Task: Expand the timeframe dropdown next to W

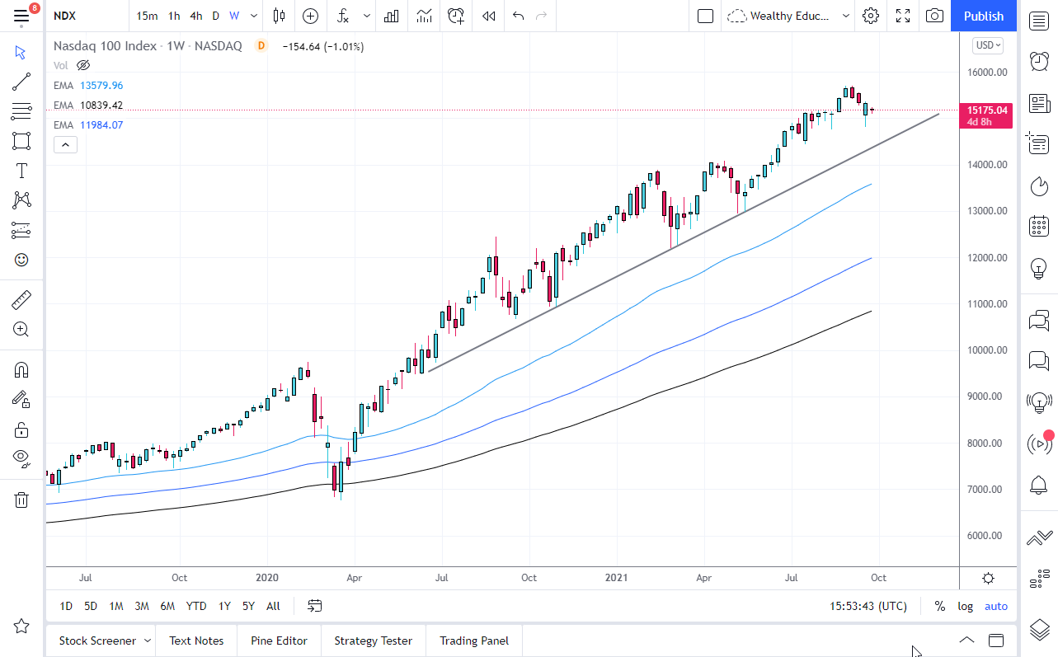Action: pos(253,16)
